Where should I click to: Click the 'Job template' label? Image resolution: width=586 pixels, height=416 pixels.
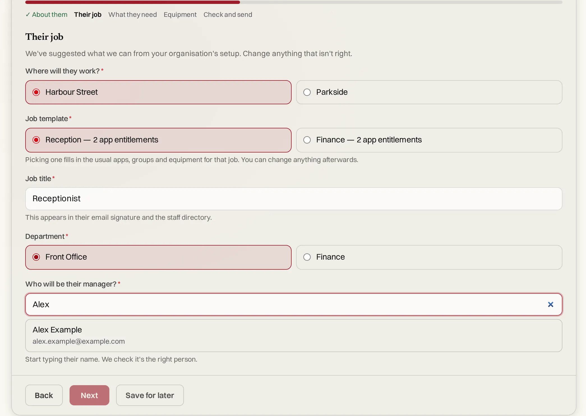point(47,119)
